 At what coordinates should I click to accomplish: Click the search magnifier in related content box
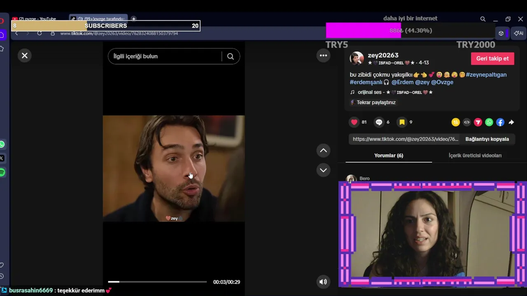(x=231, y=56)
